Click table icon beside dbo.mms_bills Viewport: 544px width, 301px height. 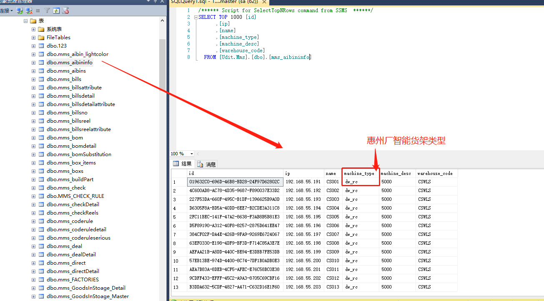pyautogui.click(x=41, y=79)
